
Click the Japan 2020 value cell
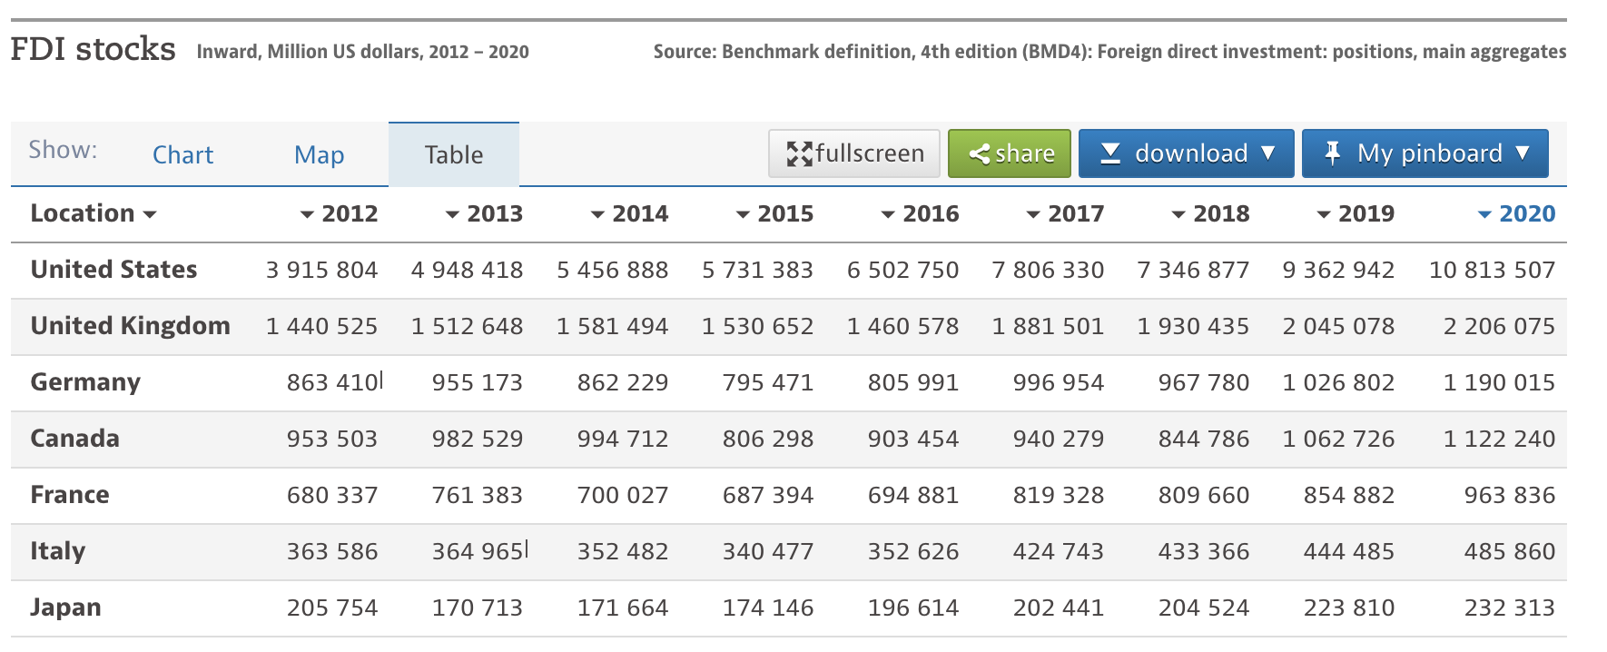(1509, 608)
